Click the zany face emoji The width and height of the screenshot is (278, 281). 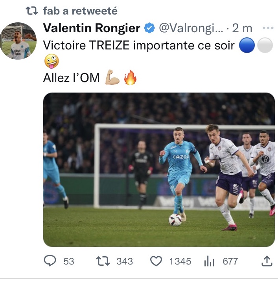tap(51, 61)
